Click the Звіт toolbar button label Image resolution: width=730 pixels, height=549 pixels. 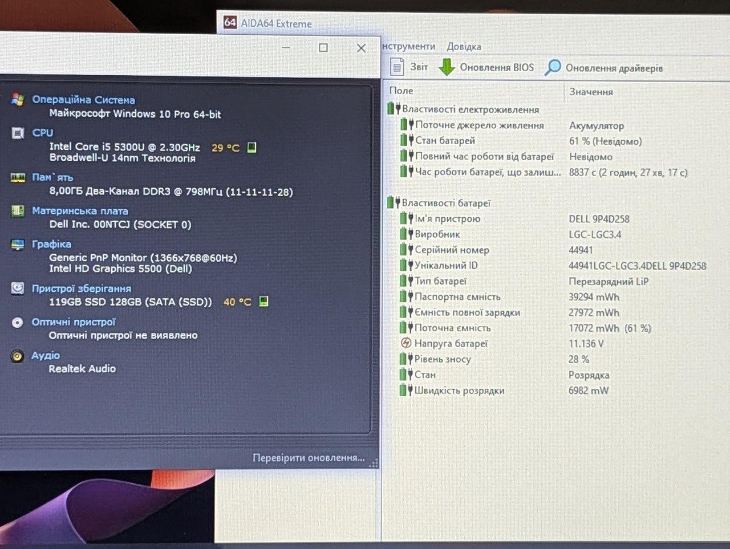[419, 67]
